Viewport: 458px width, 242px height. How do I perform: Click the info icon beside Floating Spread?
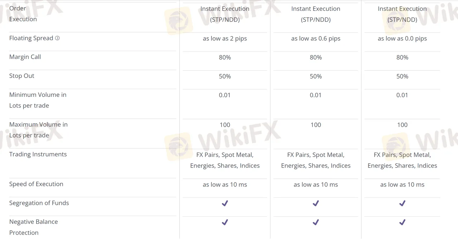tap(57, 38)
